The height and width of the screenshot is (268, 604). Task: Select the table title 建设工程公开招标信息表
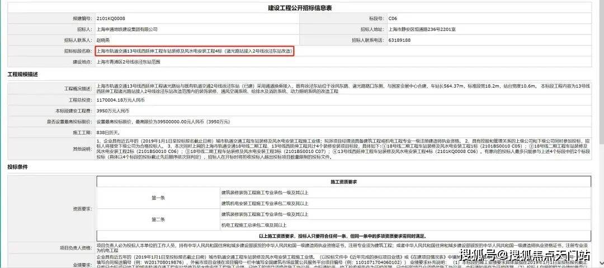[x=300, y=8]
